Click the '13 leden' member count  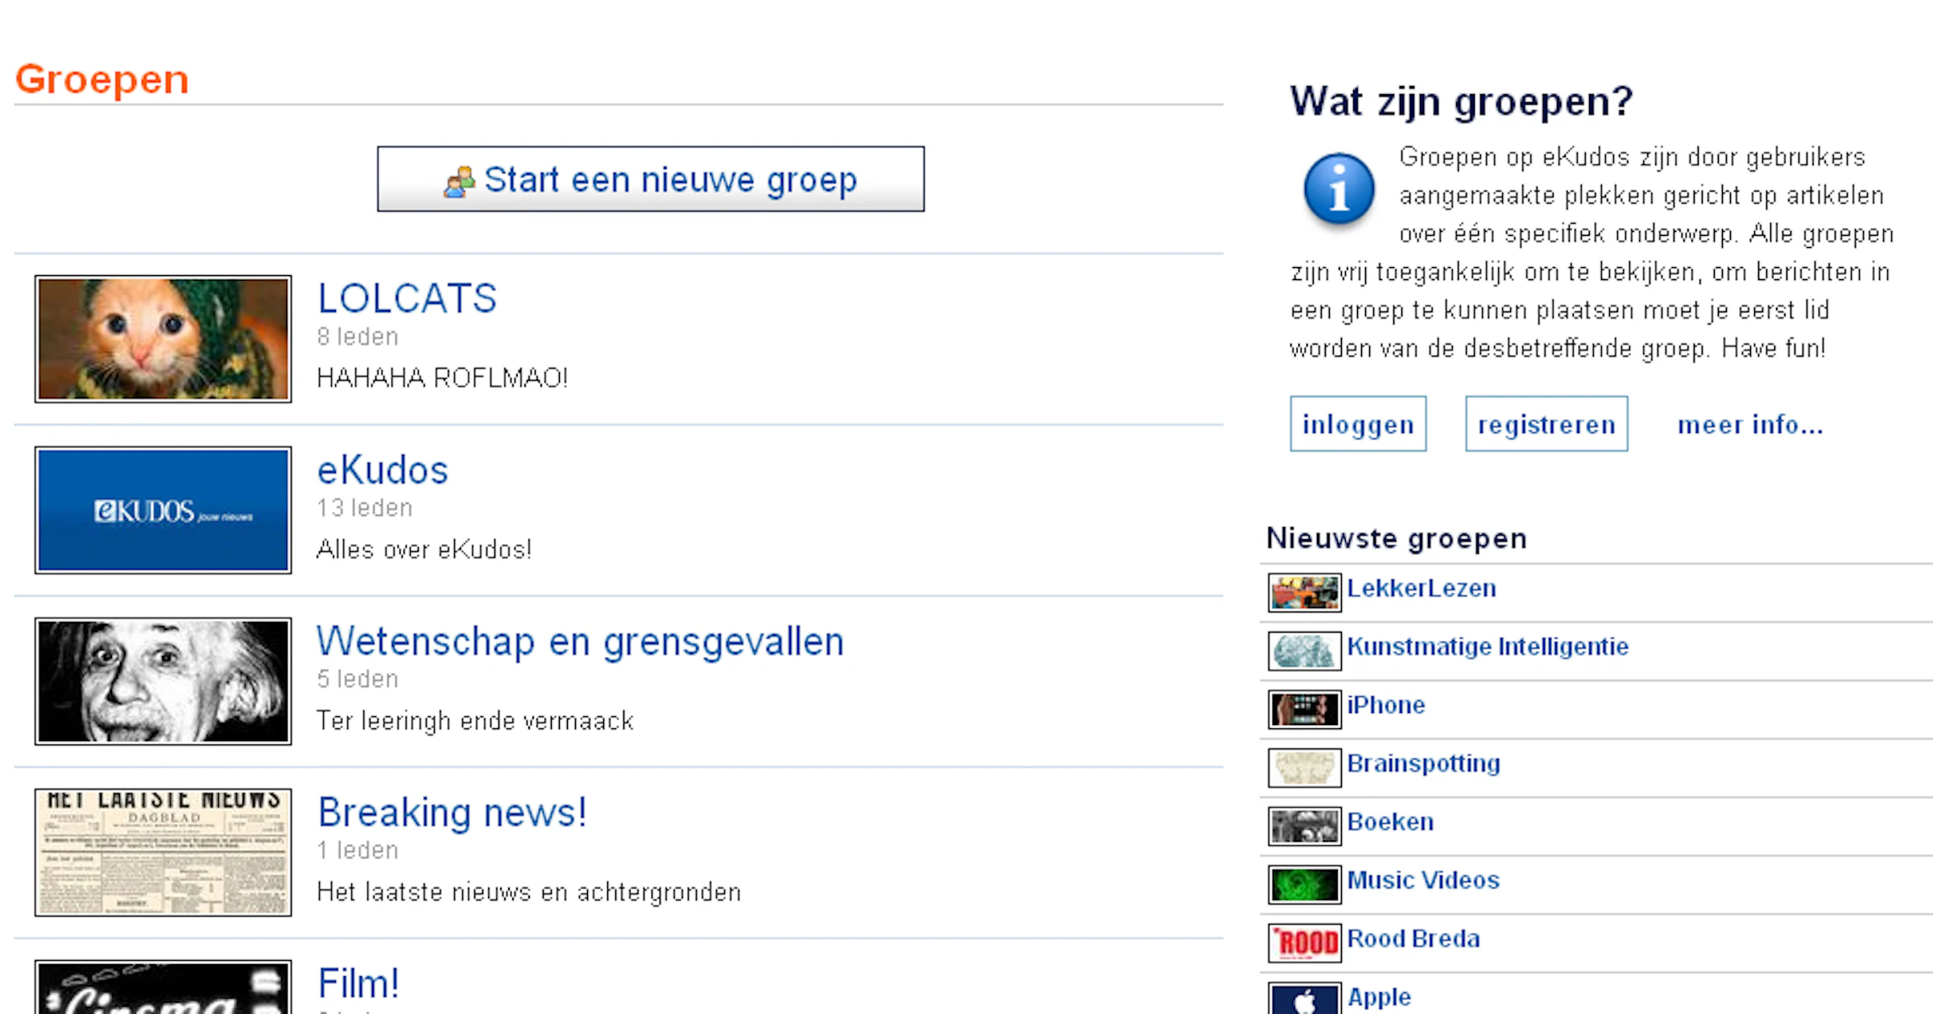pos(365,508)
